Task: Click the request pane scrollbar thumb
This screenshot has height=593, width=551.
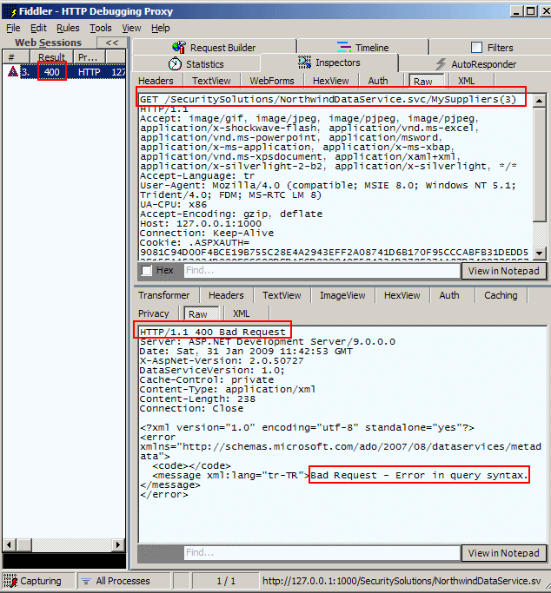Action: [539, 164]
